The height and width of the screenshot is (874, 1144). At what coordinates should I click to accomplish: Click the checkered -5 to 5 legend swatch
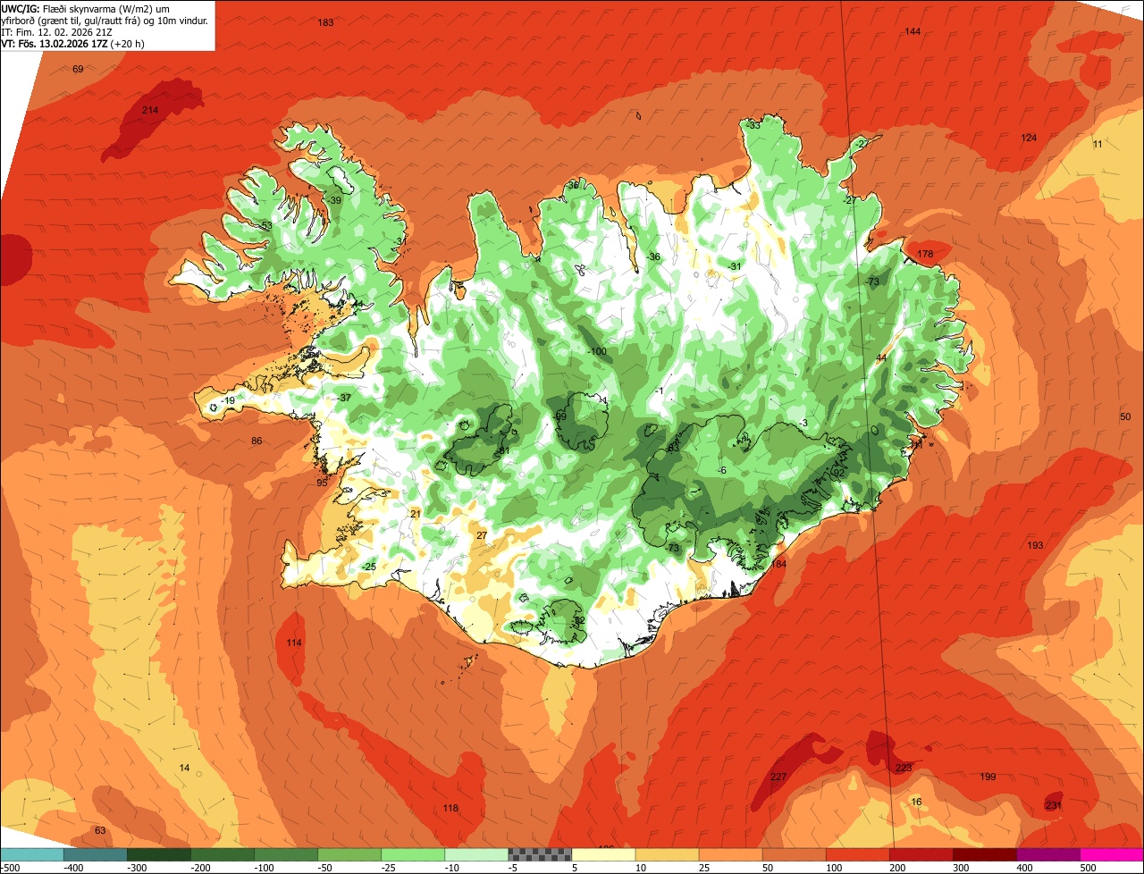point(540,854)
